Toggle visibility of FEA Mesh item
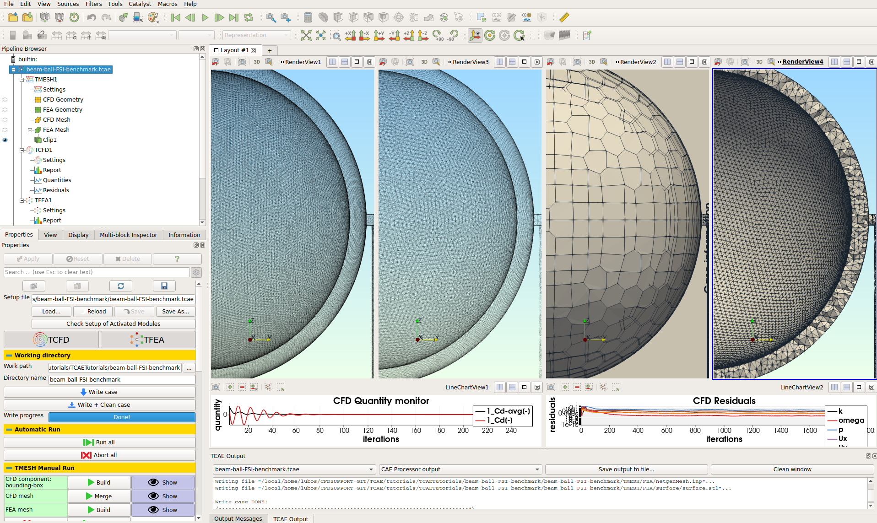Image resolution: width=877 pixels, height=523 pixels. pos(5,130)
